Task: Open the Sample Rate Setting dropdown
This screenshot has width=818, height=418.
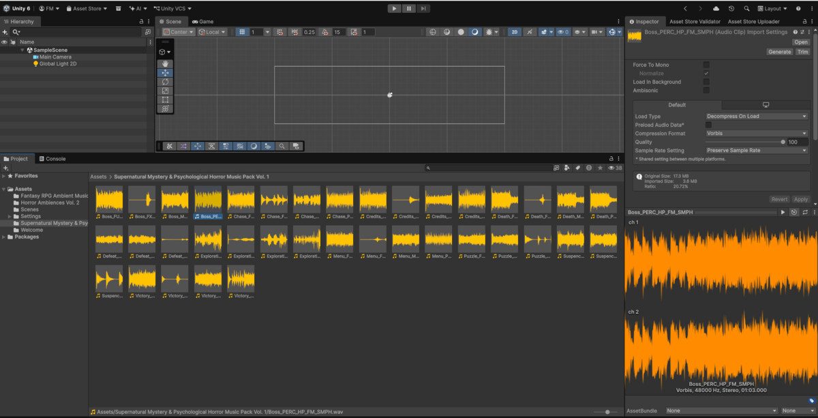Action: coord(757,151)
